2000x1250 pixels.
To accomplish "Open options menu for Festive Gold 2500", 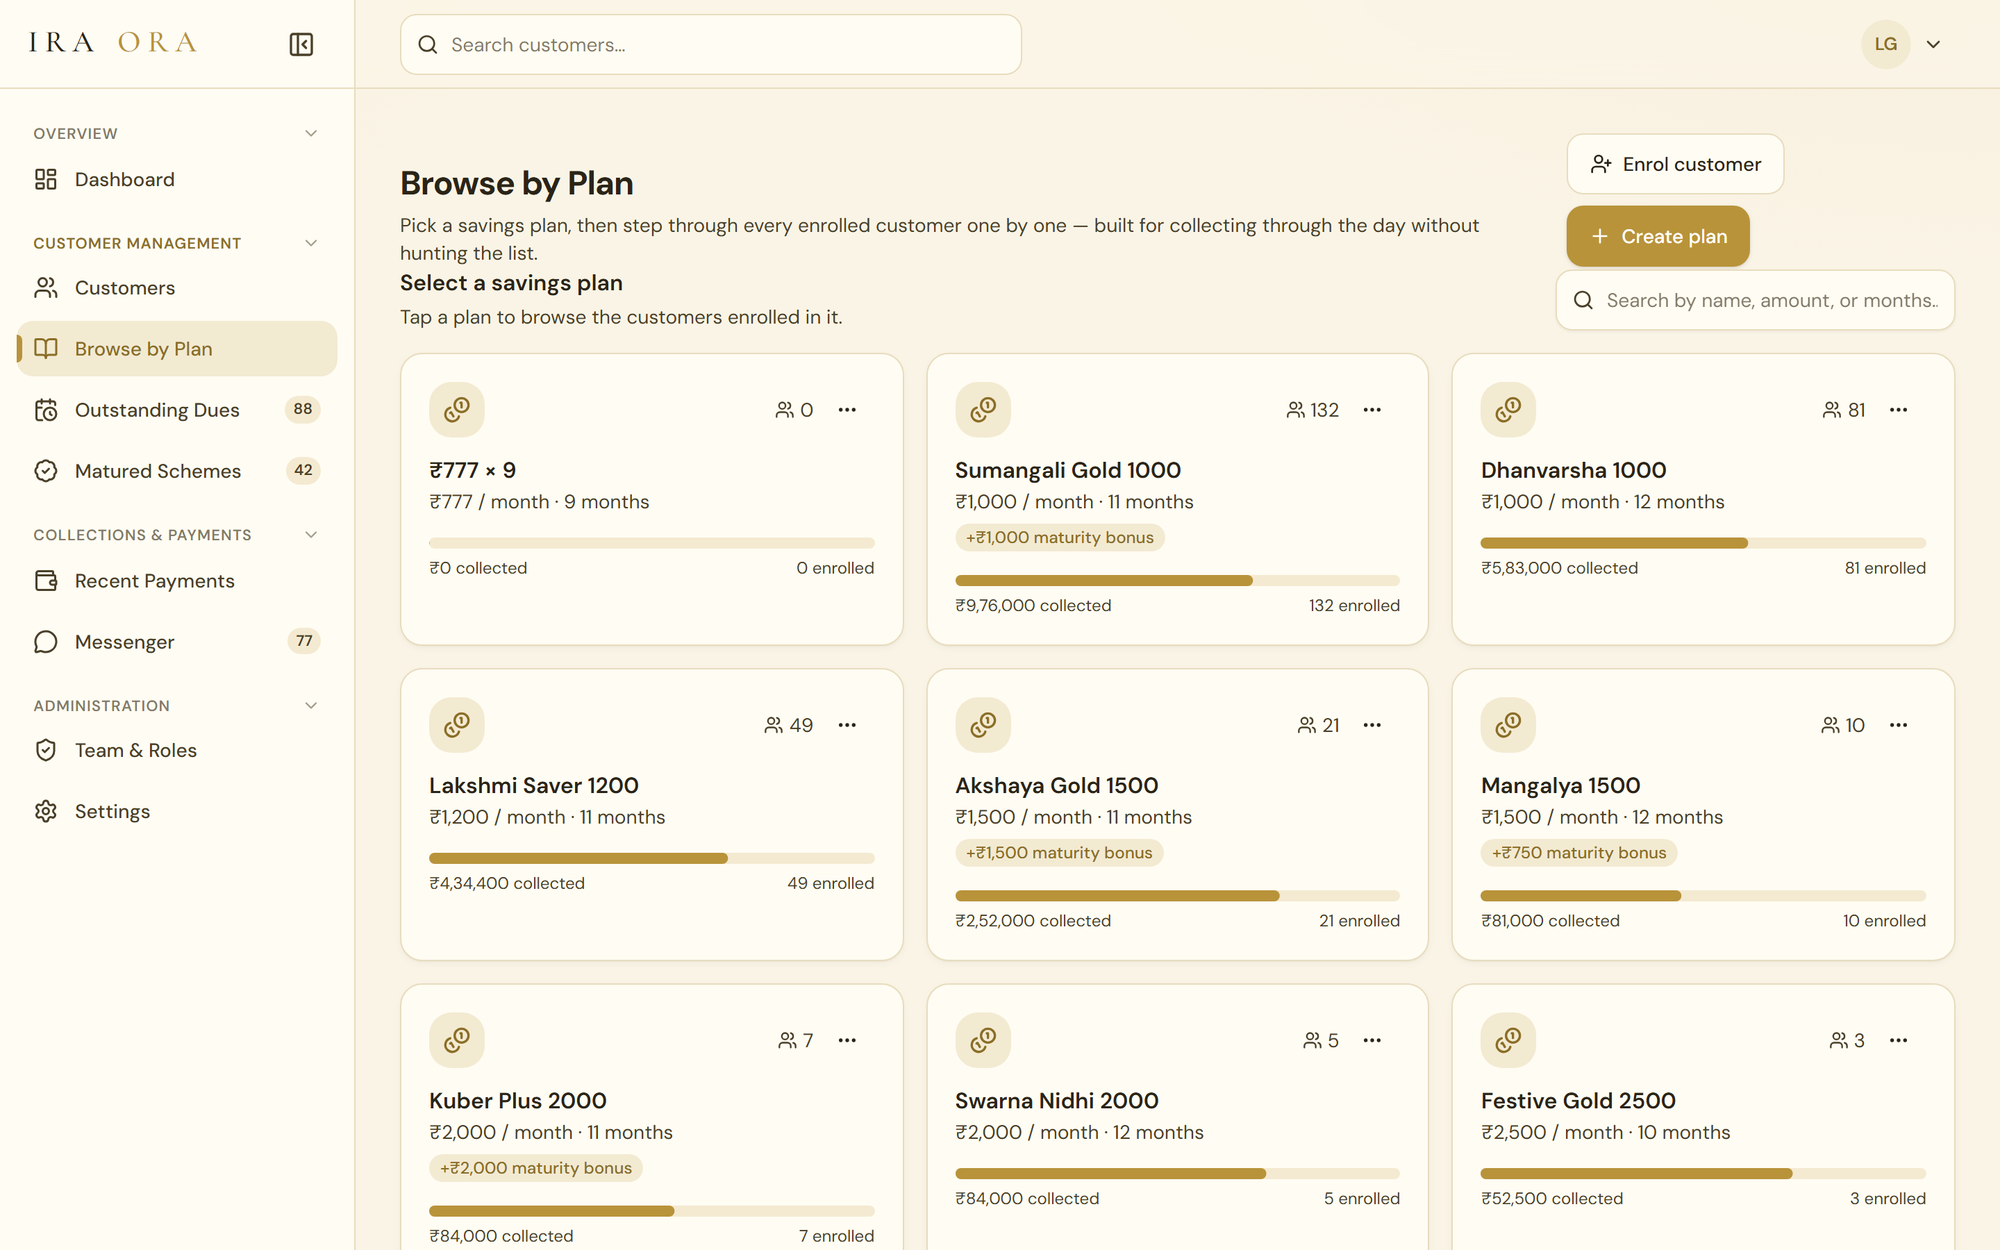I will 1899,1040.
